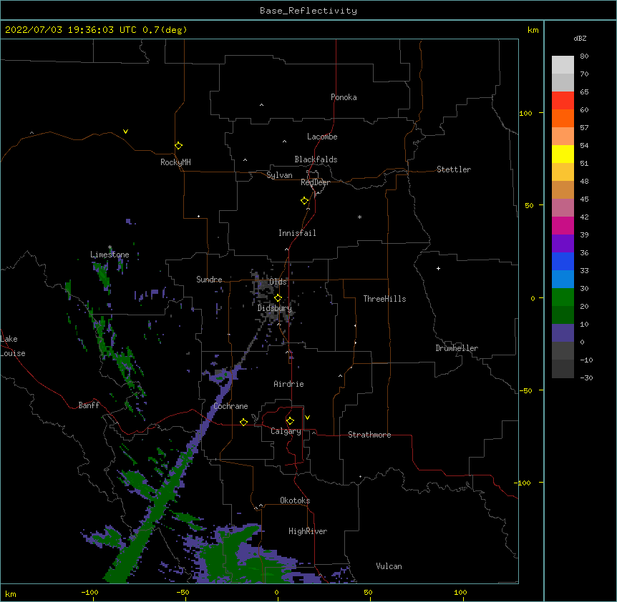Select the 10 dBZ slate purple swatch
617x602 pixels.
563,333
